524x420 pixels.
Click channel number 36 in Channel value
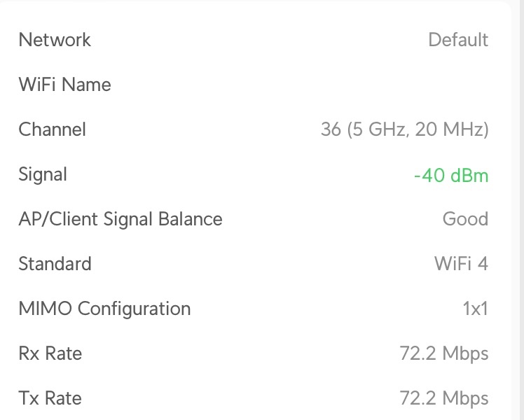(x=331, y=129)
